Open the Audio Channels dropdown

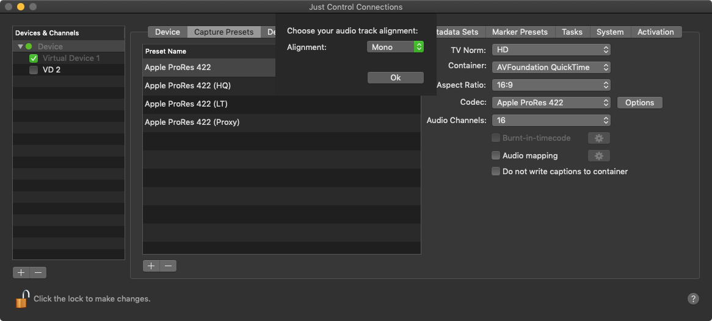click(x=551, y=121)
